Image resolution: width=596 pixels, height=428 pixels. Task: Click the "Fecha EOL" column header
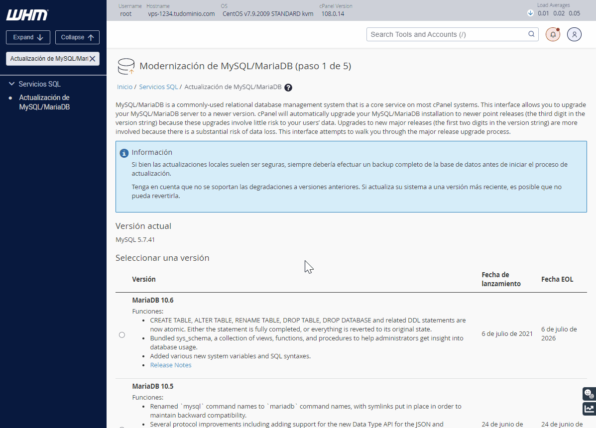[557, 279]
